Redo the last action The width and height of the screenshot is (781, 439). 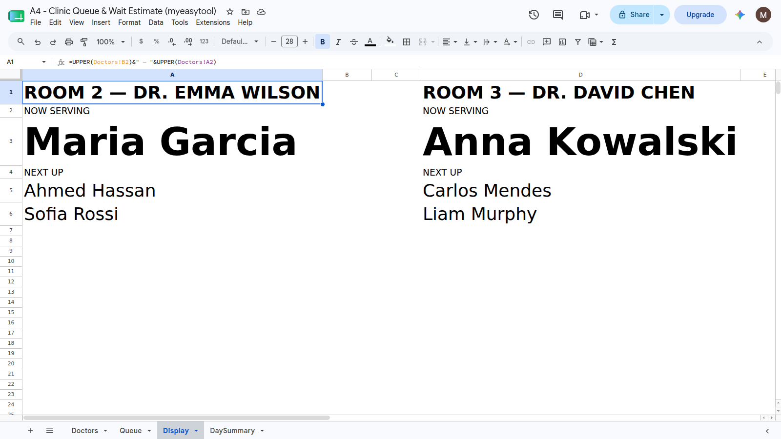[x=53, y=42]
